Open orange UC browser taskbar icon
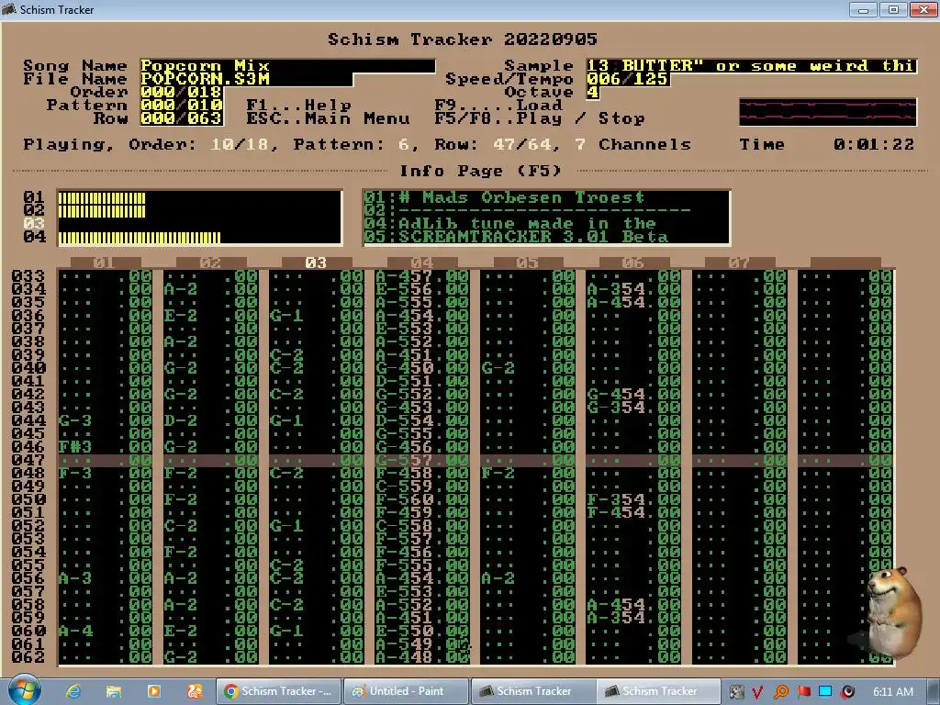 click(x=195, y=691)
